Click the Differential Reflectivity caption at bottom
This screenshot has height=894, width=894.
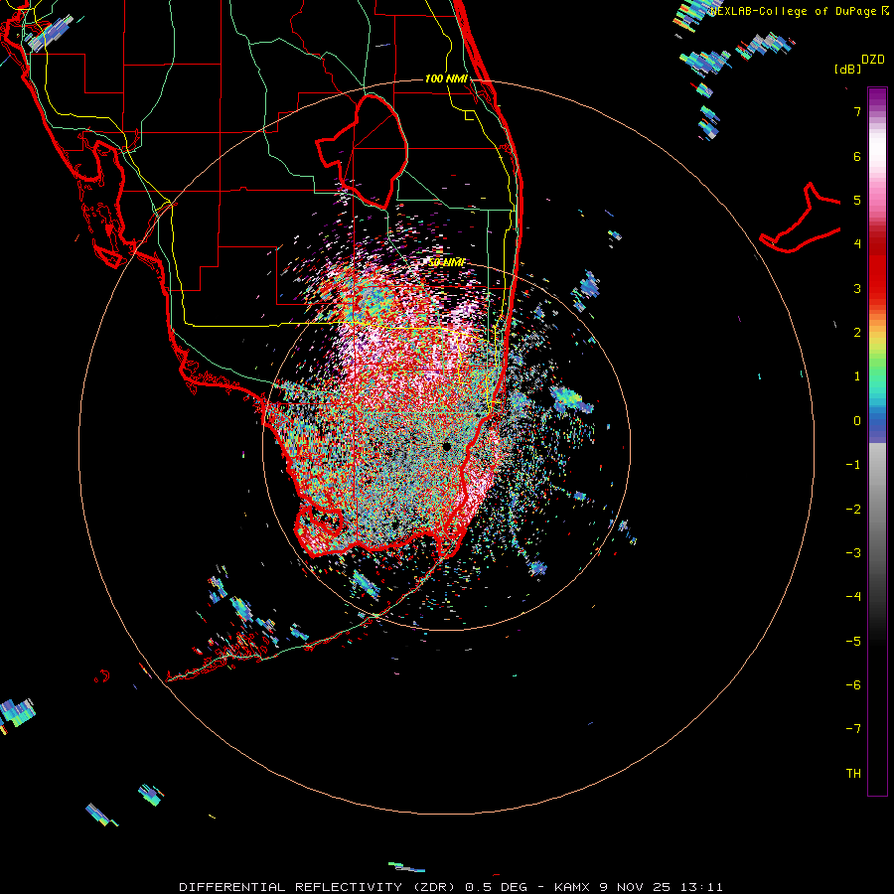(x=450, y=887)
